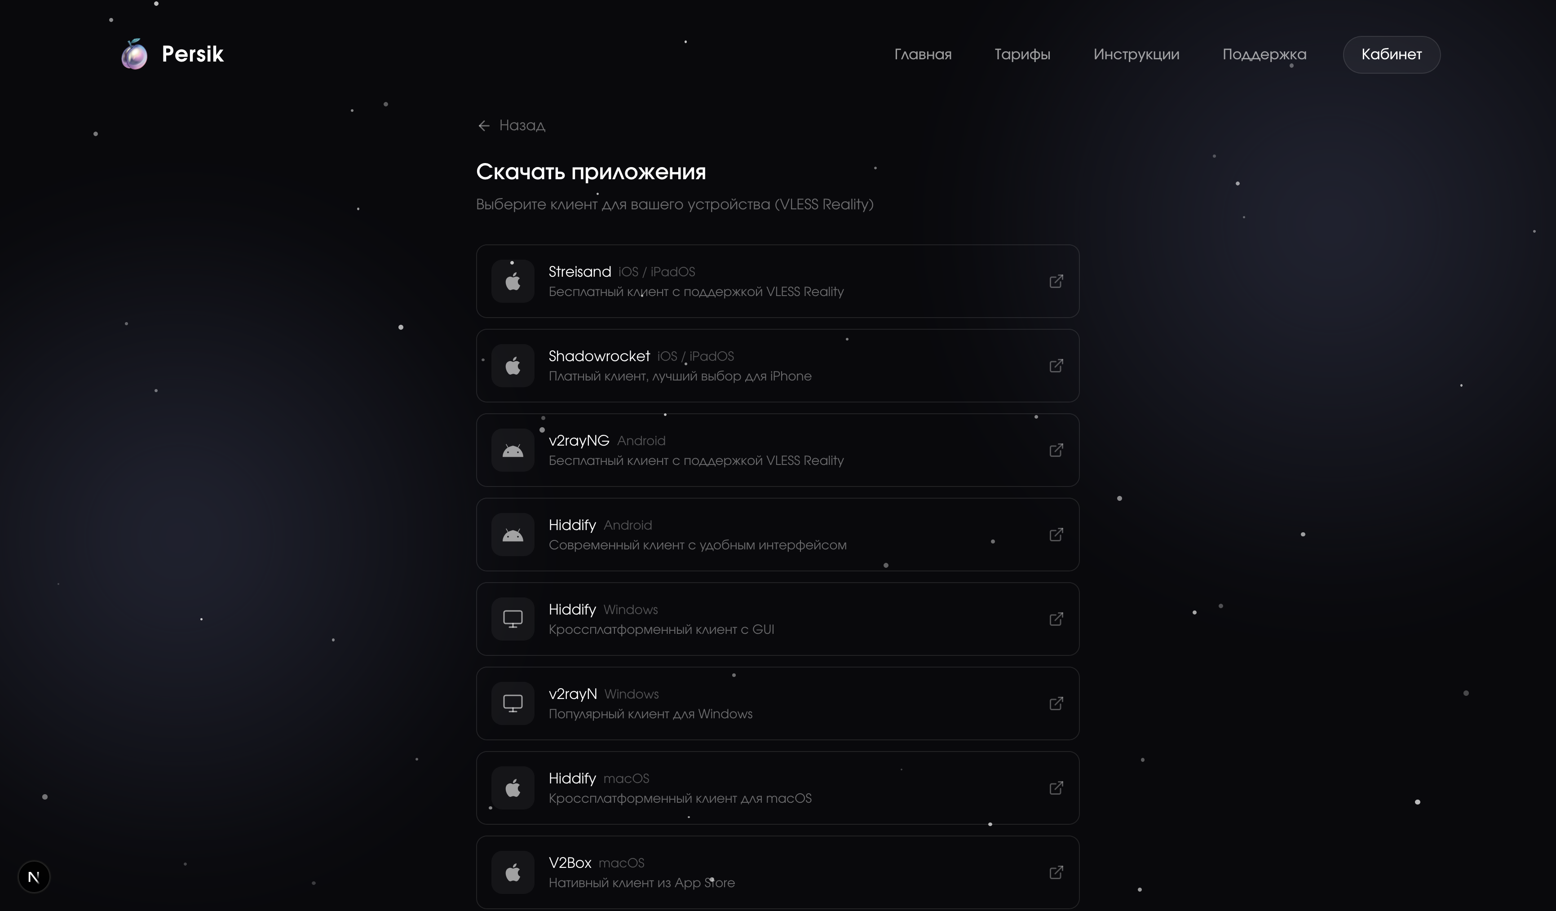Open the Shadowrocket app card
This screenshot has width=1556, height=911.
[777, 366]
